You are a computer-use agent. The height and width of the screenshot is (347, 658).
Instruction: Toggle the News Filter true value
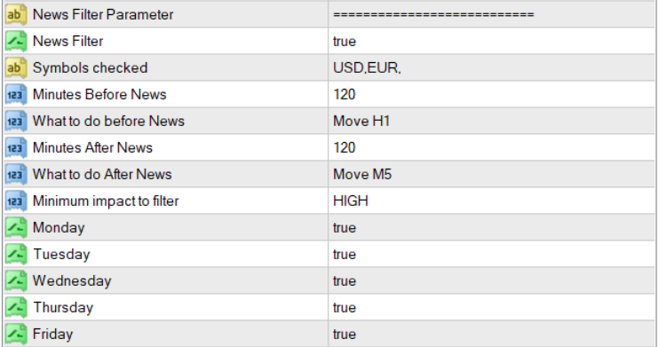491,41
